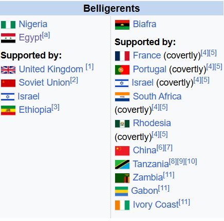The image size is (224, 221).
Task: Open the Nigeria article link
Action: pos(33,24)
